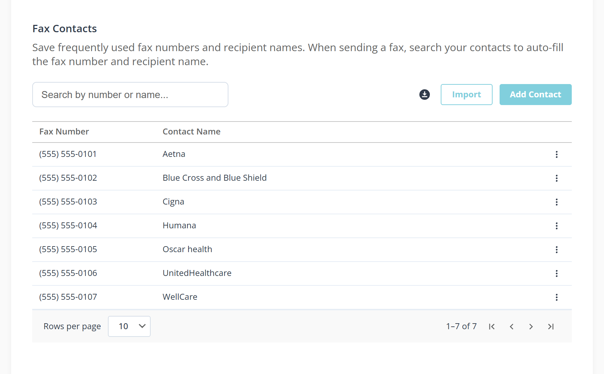
Task: Open the kebab menu for Oscar health
Action: click(x=557, y=250)
